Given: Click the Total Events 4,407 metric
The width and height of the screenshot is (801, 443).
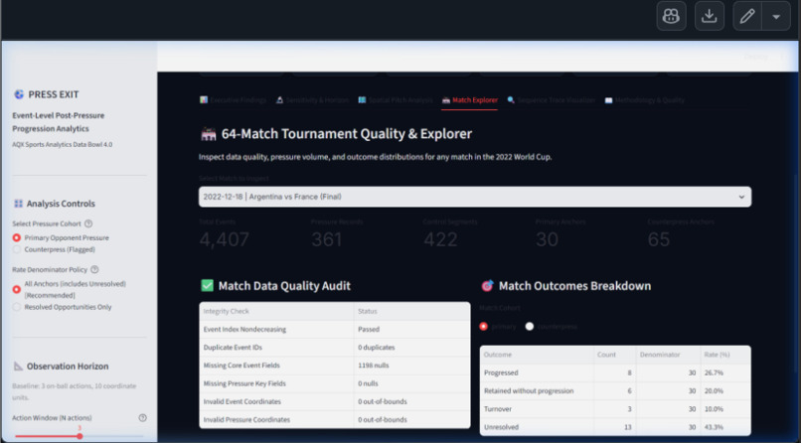Looking at the screenshot, I should pos(225,233).
